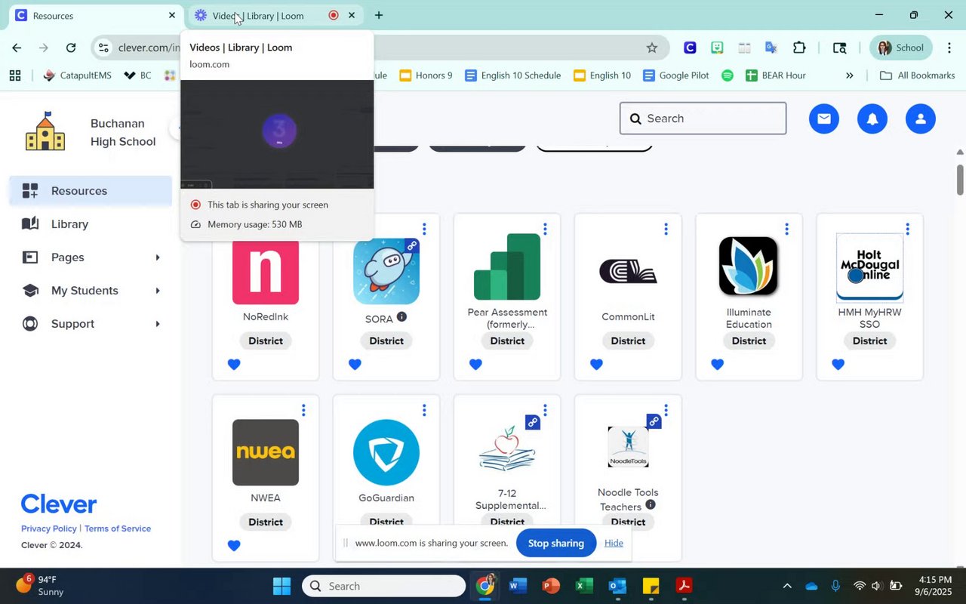The width and height of the screenshot is (966, 604).
Task: Show more bookmarks chevron
Action: (x=850, y=75)
